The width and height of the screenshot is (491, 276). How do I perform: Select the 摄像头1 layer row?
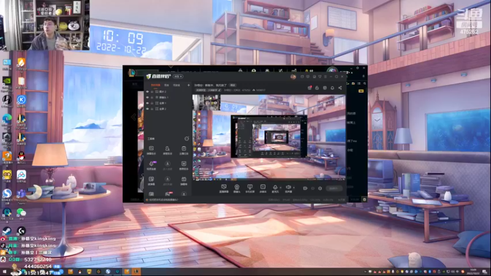[168, 98]
